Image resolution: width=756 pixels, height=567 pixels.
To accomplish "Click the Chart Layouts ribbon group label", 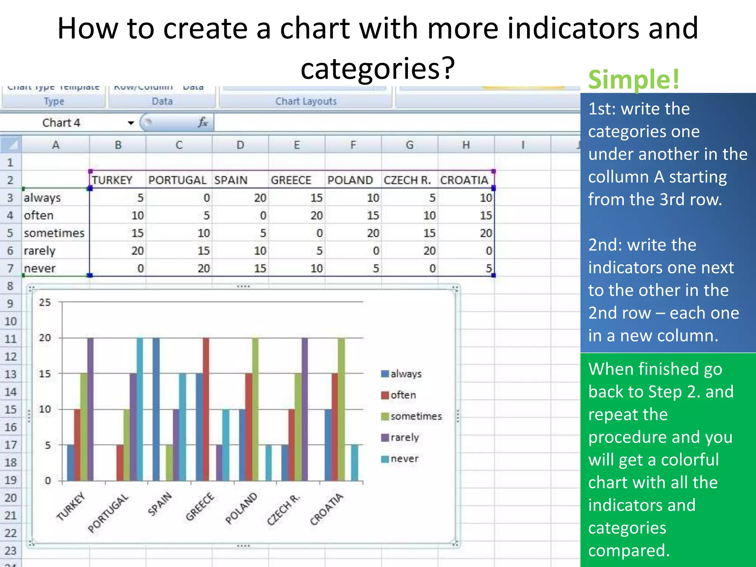I will [x=306, y=101].
